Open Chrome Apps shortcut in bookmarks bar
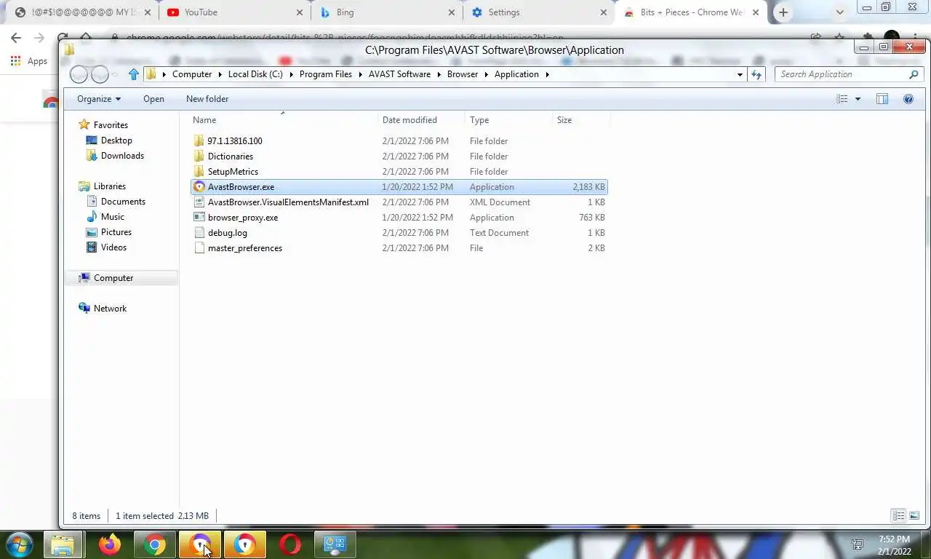This screenshot has width=931, height=559. tap(29, 61)
